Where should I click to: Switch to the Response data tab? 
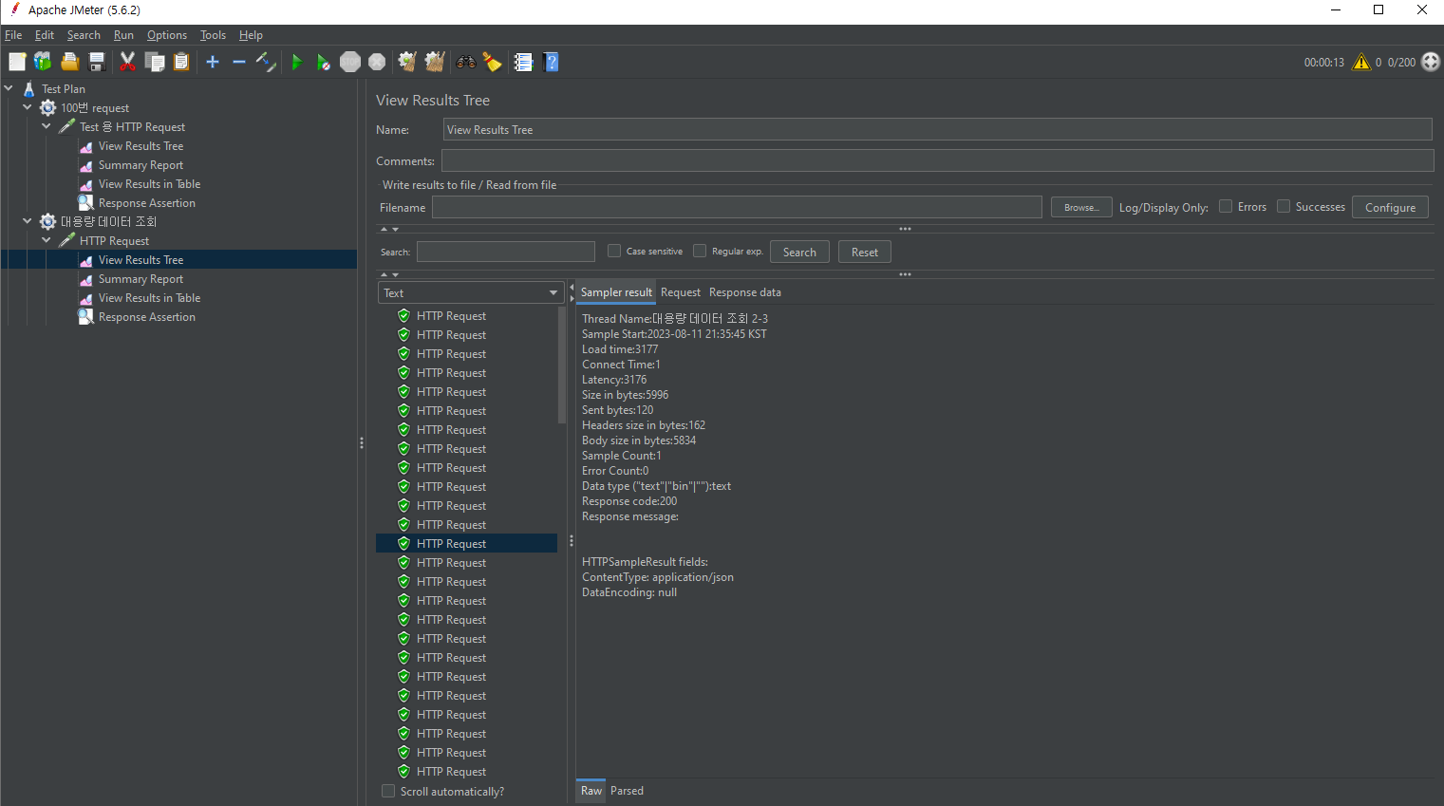click(745, 292)
